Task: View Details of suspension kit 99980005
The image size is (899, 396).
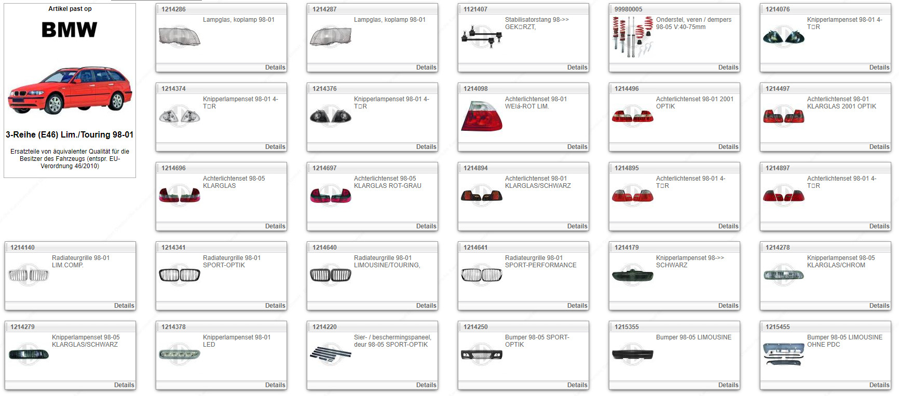Action: (728, 67)
